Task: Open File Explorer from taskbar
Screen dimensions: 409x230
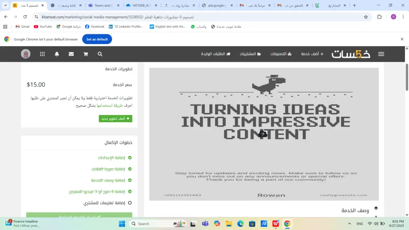Action: coord(229,224)
